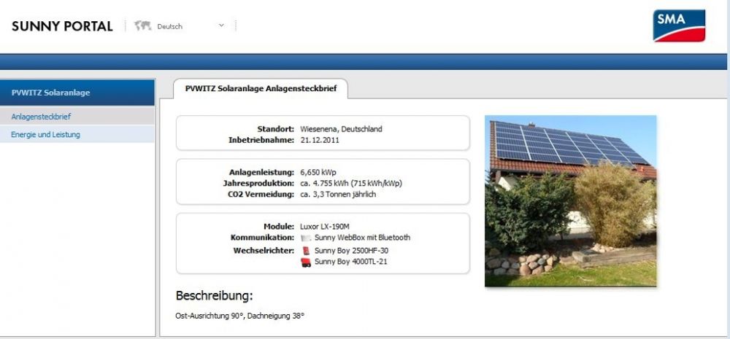Screen dimensions: 730x339
Task: Click the CO2 value ca. 3,3 Tonnen jährlich
Action: [338, 195]
